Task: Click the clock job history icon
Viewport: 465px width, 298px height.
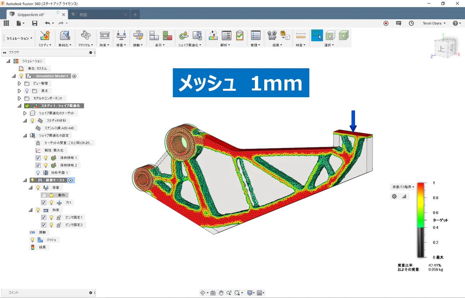Action: coord(411,23)
